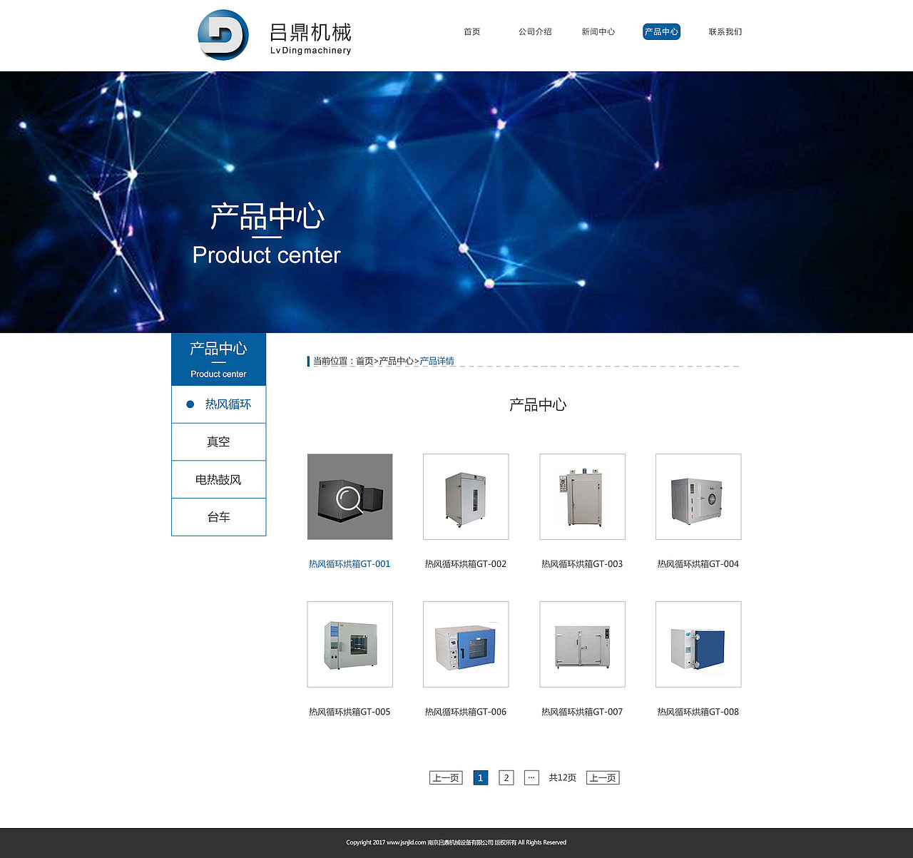Click the 热风循环烘箱GT-005 title text
This screenshot has width=913, height=858.
[350, 712]
